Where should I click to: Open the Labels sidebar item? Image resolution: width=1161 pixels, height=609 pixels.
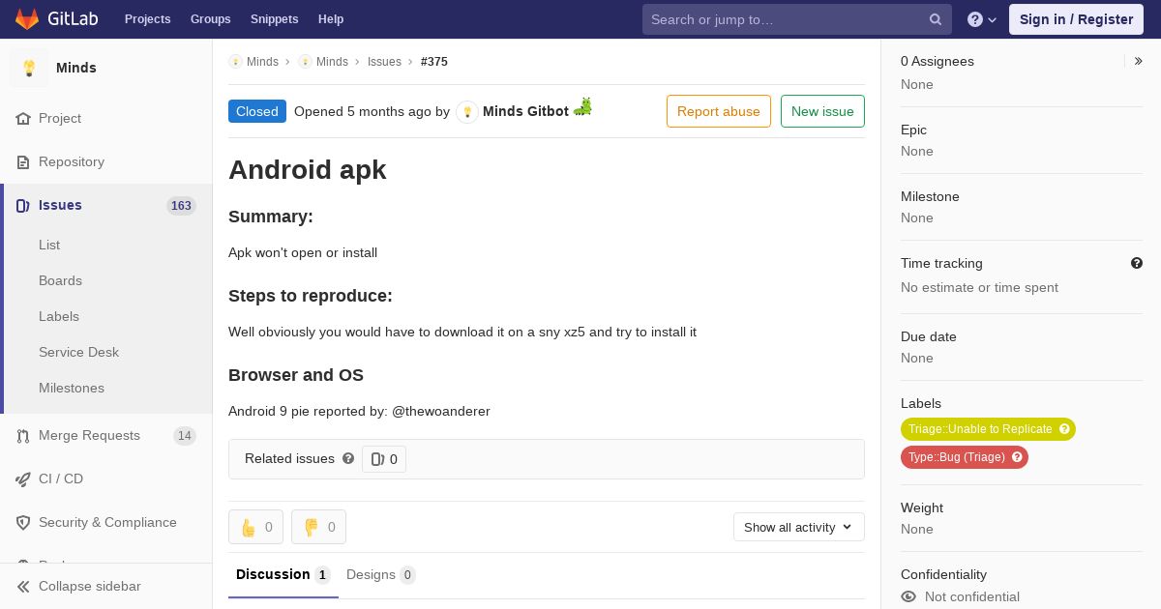(59, 317)
